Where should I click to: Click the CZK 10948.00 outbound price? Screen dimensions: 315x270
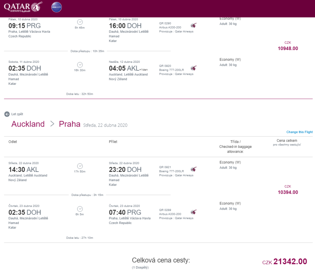[x=288, y=48]
